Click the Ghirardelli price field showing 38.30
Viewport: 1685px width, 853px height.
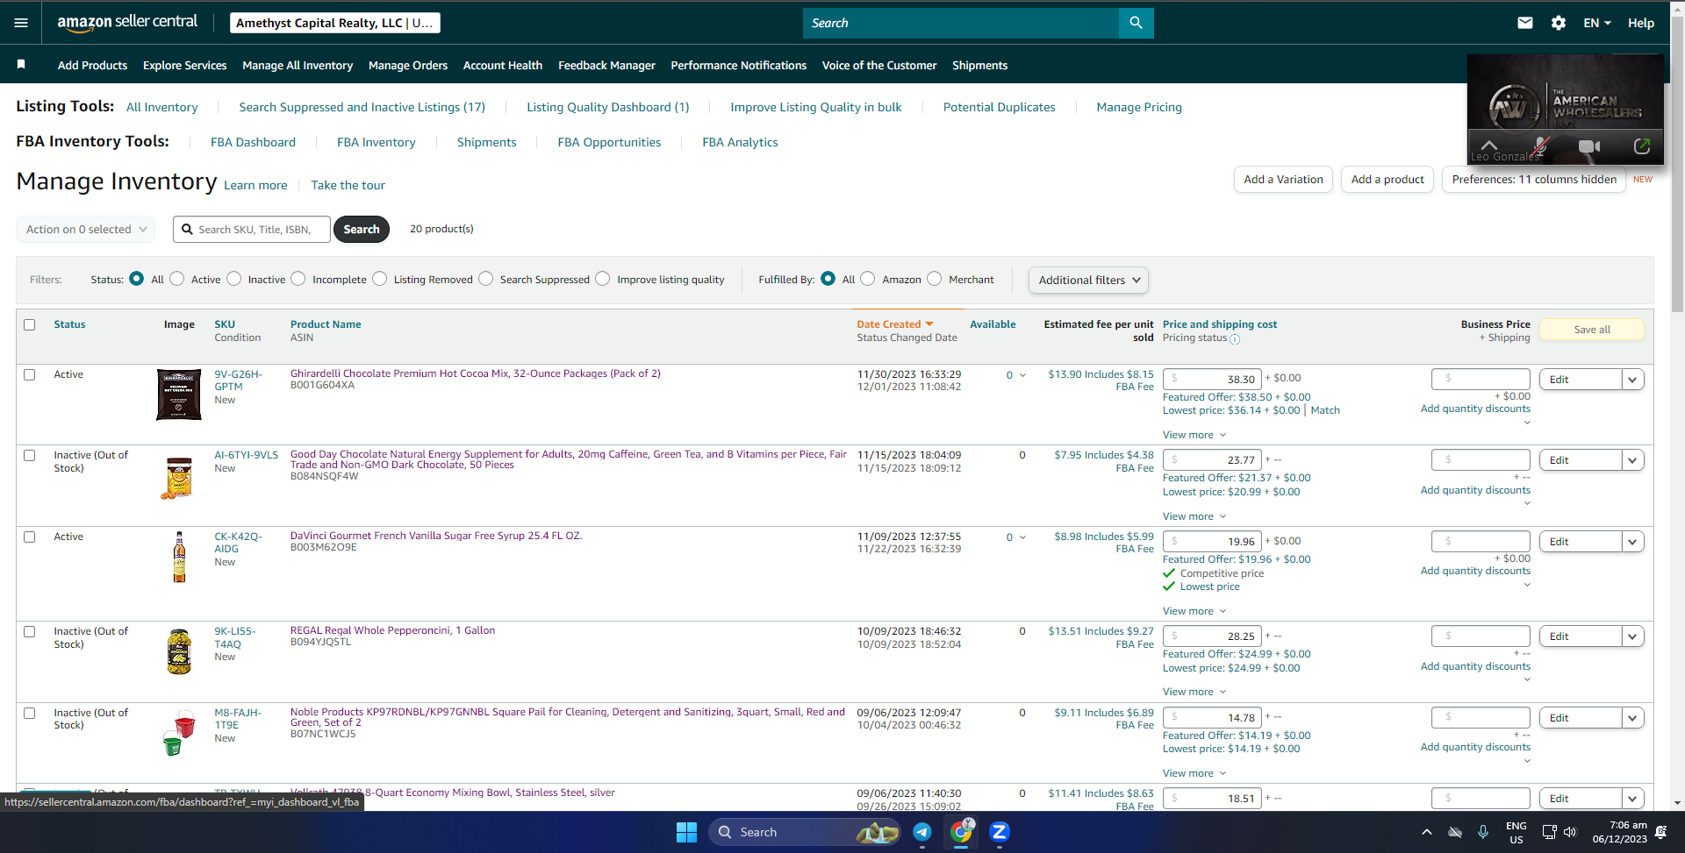(x=1212, y=379)
